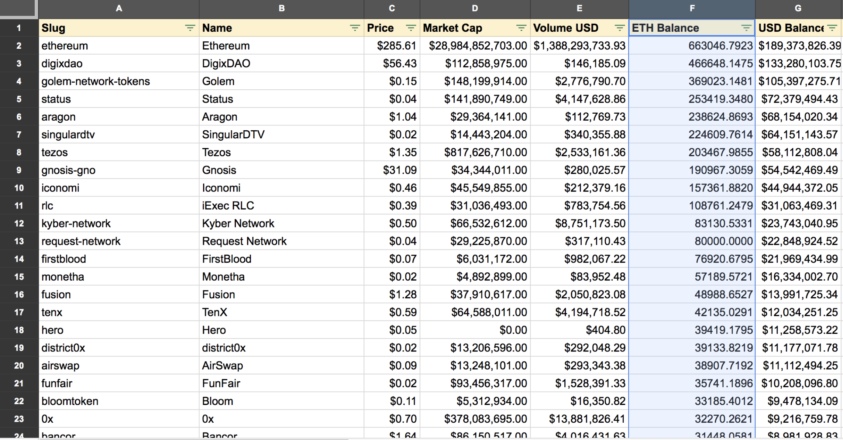Screen dimensions: 843x440
Task: Click the Price column filter icon
Action: click(410, 28)
